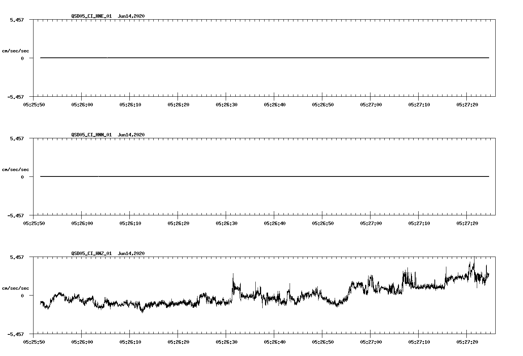Image resolution: width=523 pixels, height=356 pixels.
Task: Click the 05:25:50 time label under the HNE plot
Action: [34, 104]
